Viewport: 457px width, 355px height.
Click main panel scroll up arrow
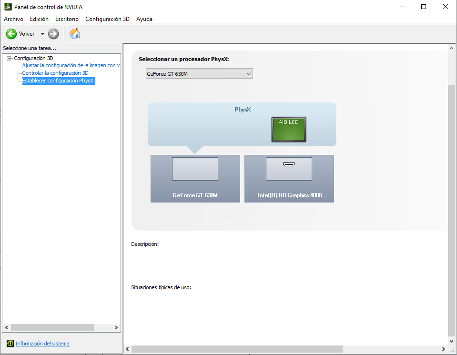[451, 48]
